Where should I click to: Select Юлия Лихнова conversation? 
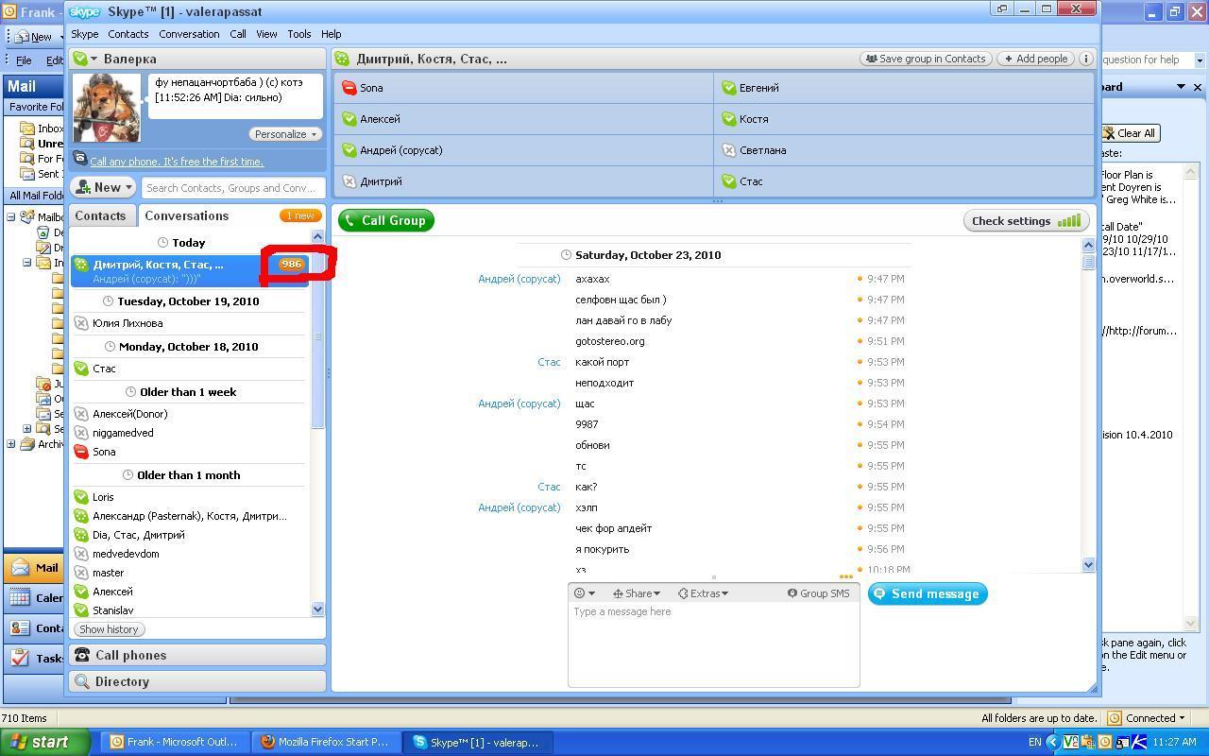189,323
